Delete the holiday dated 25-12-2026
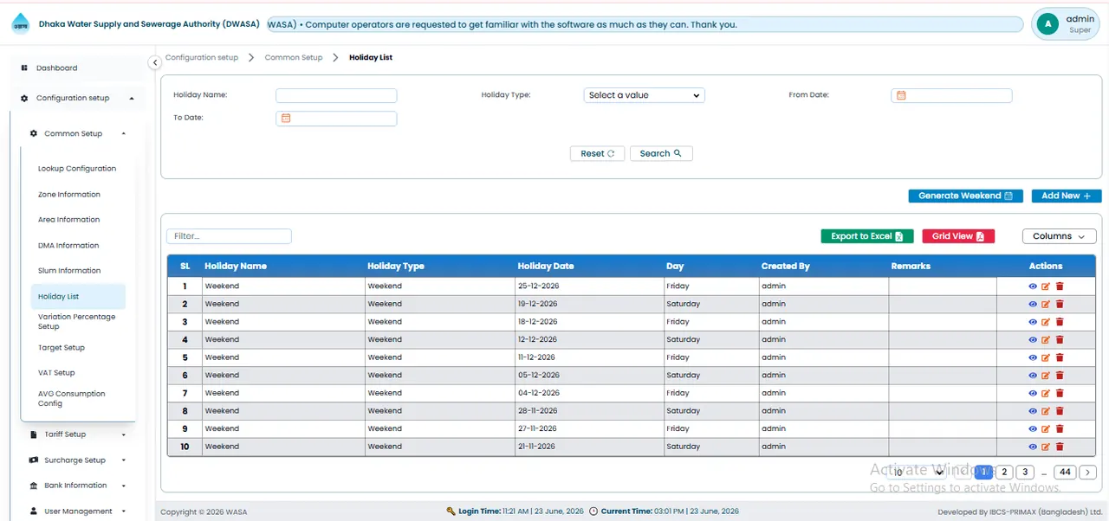The height and width of the screenshot is (521, 1109). tap(1060, 286)
